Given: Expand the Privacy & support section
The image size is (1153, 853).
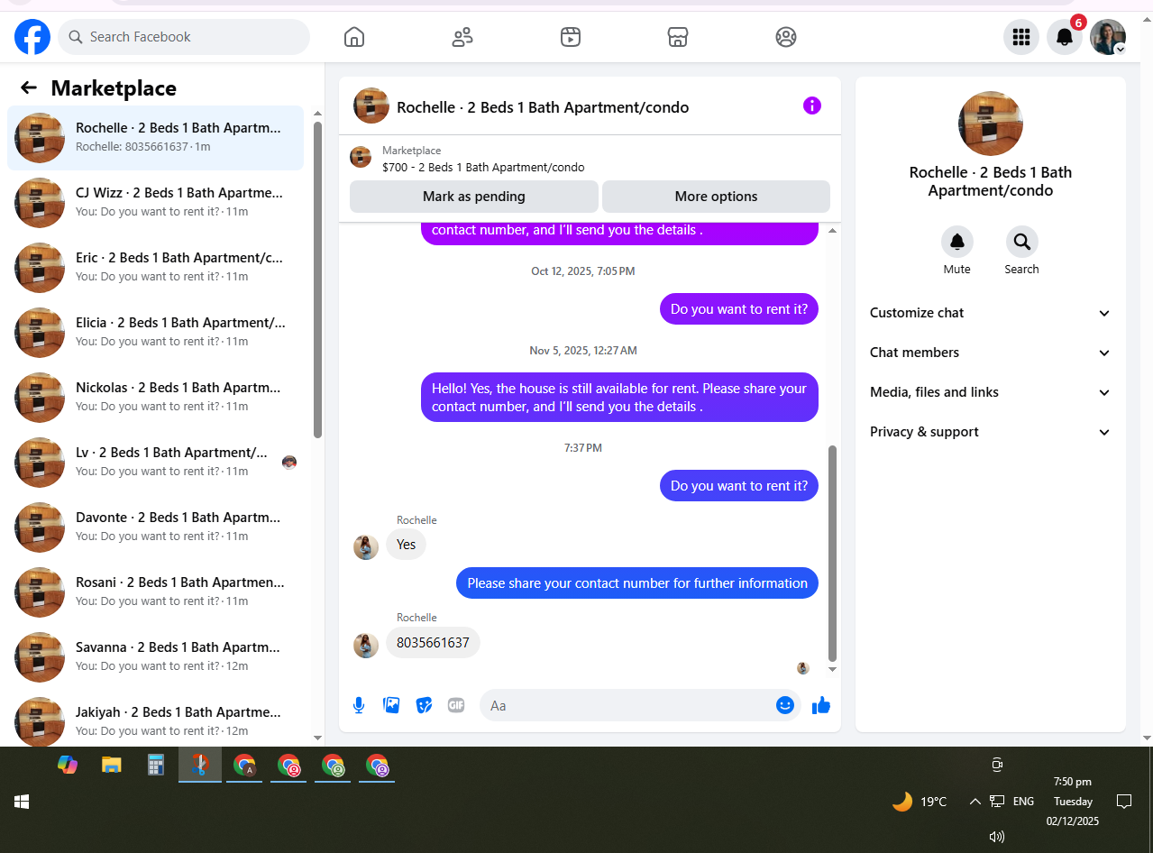Looking at the screenshot, I should (990, 432).
